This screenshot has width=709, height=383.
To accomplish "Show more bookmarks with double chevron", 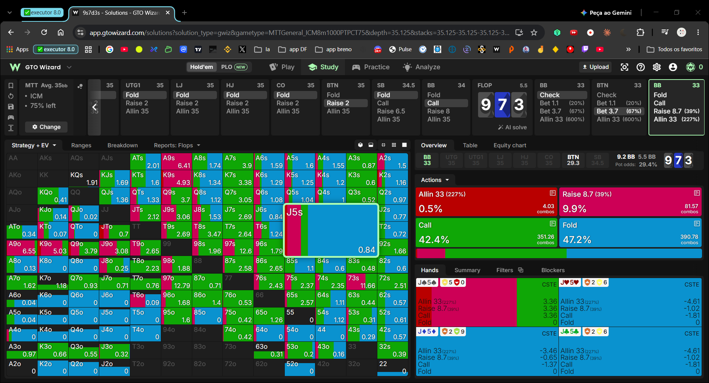I will point(628,49).
